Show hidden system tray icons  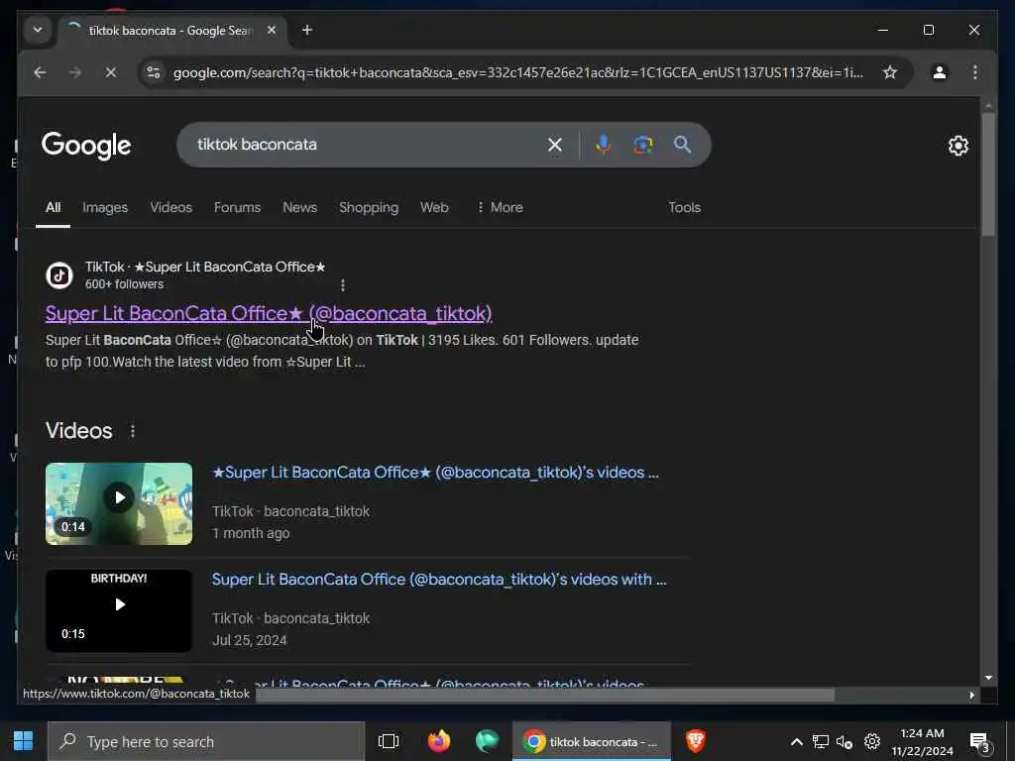tap(797, 742)
